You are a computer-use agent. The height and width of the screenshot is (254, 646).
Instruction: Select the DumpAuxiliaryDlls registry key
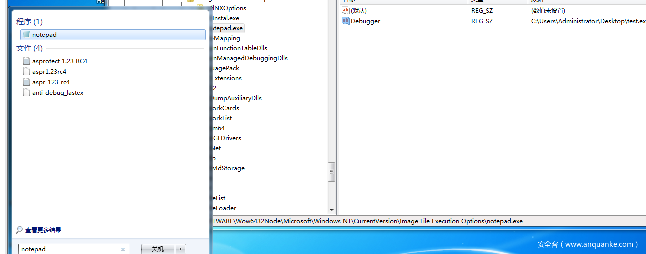click(237, 98)
